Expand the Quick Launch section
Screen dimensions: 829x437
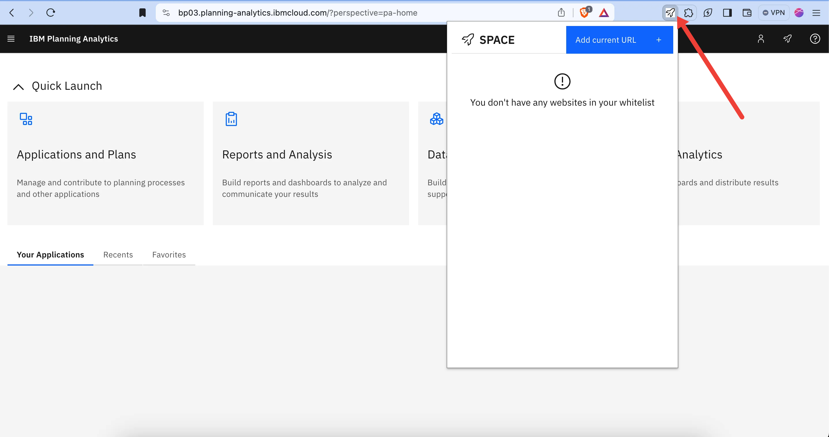click(18, 86)
